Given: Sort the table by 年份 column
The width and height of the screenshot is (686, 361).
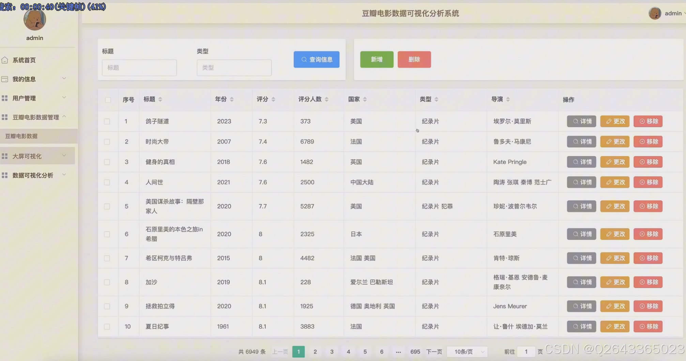Looking at the screenshot, I should [x=232, y=99].
